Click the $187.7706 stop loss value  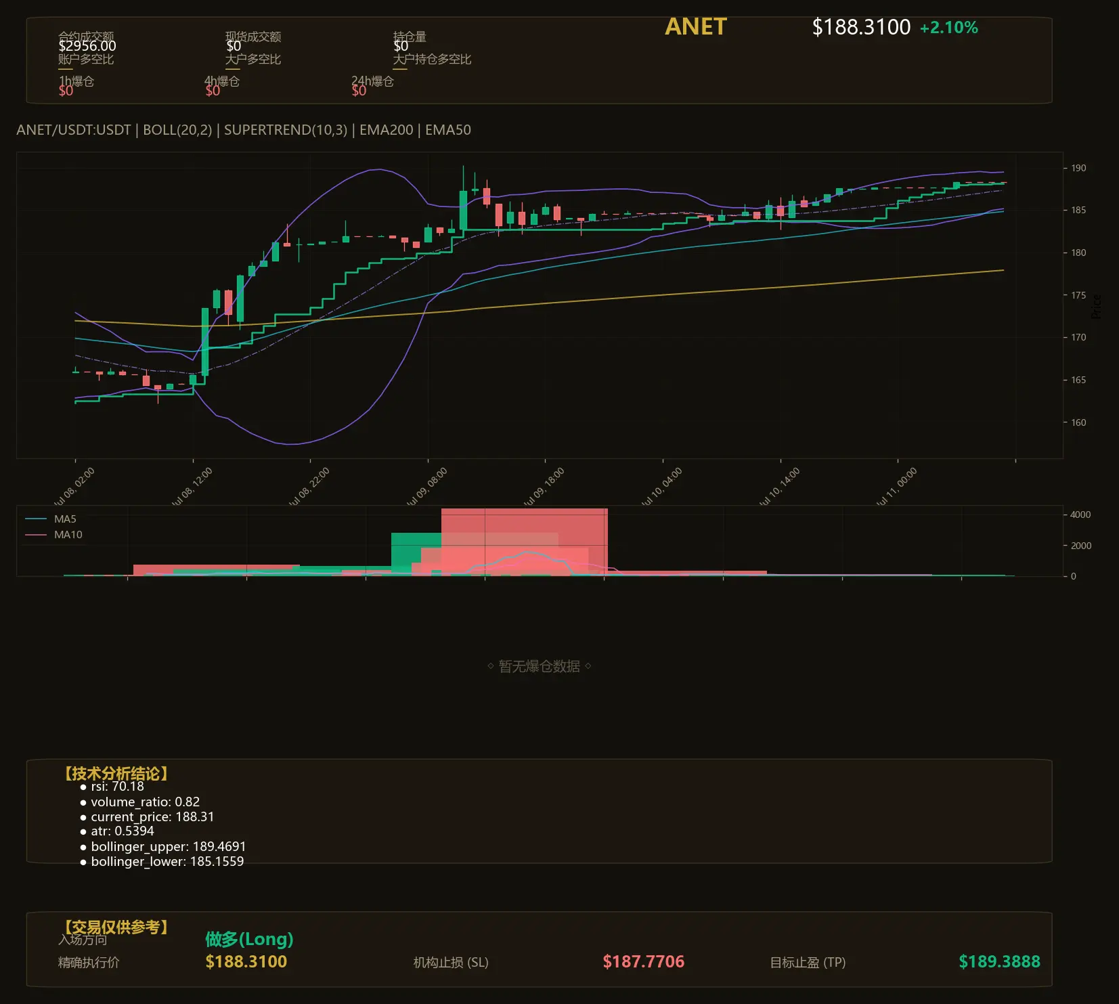[x=644, y=961]
